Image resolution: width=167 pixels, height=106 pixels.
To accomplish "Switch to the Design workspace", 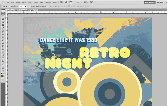I will (160, 2).
